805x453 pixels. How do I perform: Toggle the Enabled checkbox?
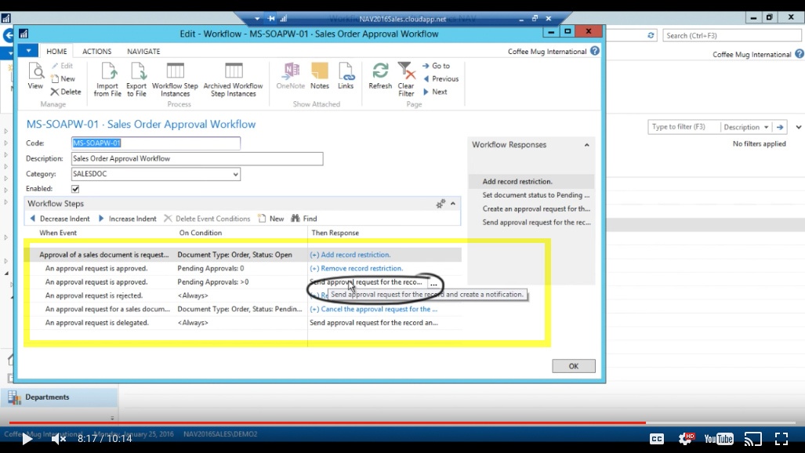(x=75, y=189)
